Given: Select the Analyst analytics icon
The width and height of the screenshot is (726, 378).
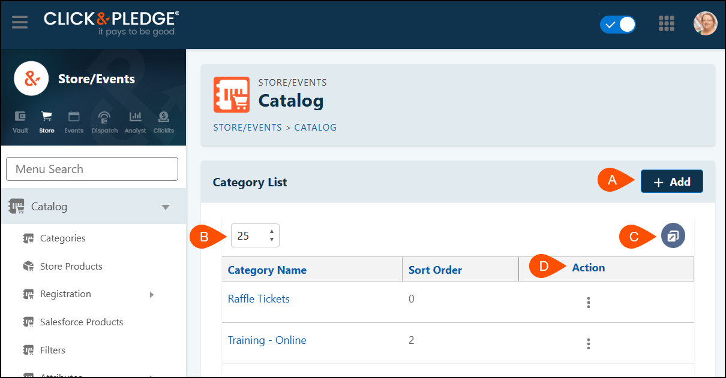Looking at the screenshot, I should [x=135, y=122].
